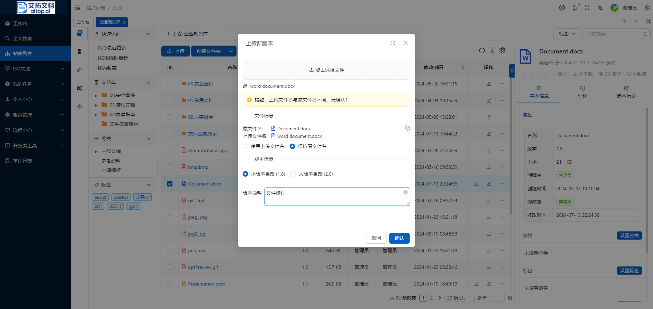The image size is (653, 309).
Task: Switch to the 版本历史 tab
Action: [626, 92]
